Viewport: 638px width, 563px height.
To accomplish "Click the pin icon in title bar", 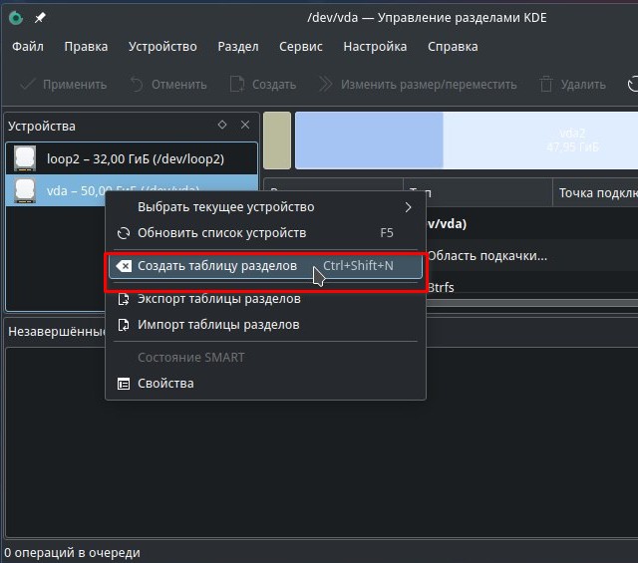I will tap(40, 18).
